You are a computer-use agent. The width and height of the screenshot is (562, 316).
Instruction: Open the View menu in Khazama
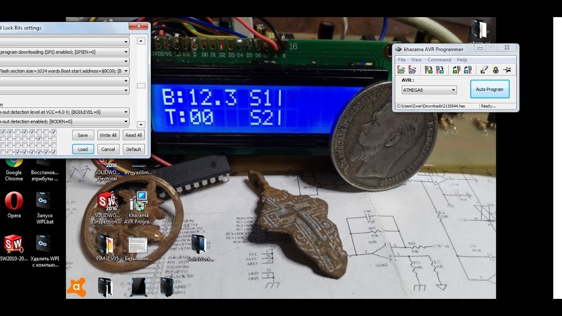tap(417, 60)
